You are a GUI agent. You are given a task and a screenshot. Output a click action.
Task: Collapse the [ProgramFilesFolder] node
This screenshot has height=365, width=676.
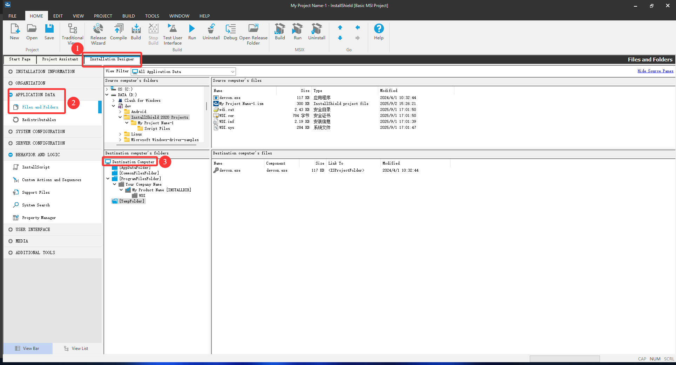point(108,179)
